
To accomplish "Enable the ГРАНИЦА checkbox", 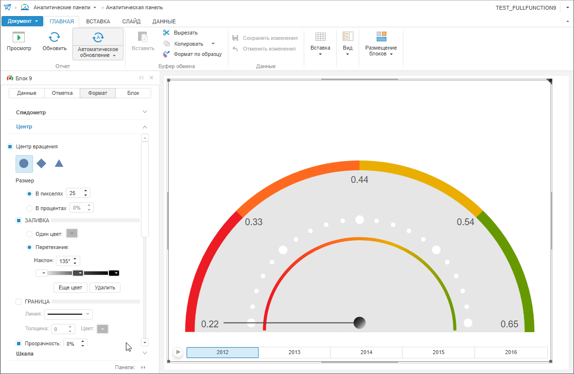I will (x=19, y=302).
